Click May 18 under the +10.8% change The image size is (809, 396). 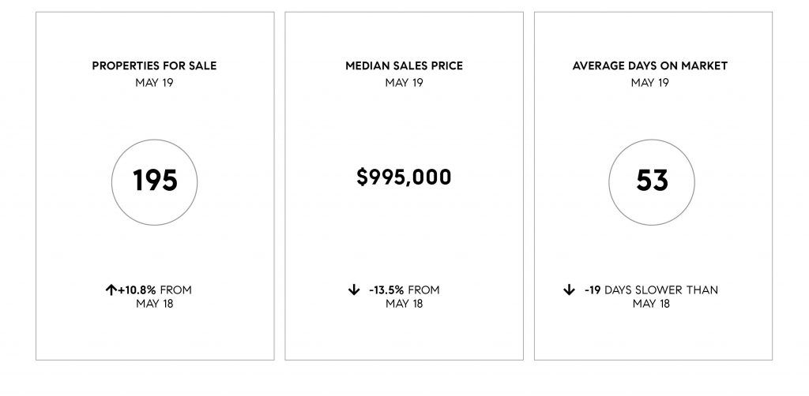pos(155,304)
